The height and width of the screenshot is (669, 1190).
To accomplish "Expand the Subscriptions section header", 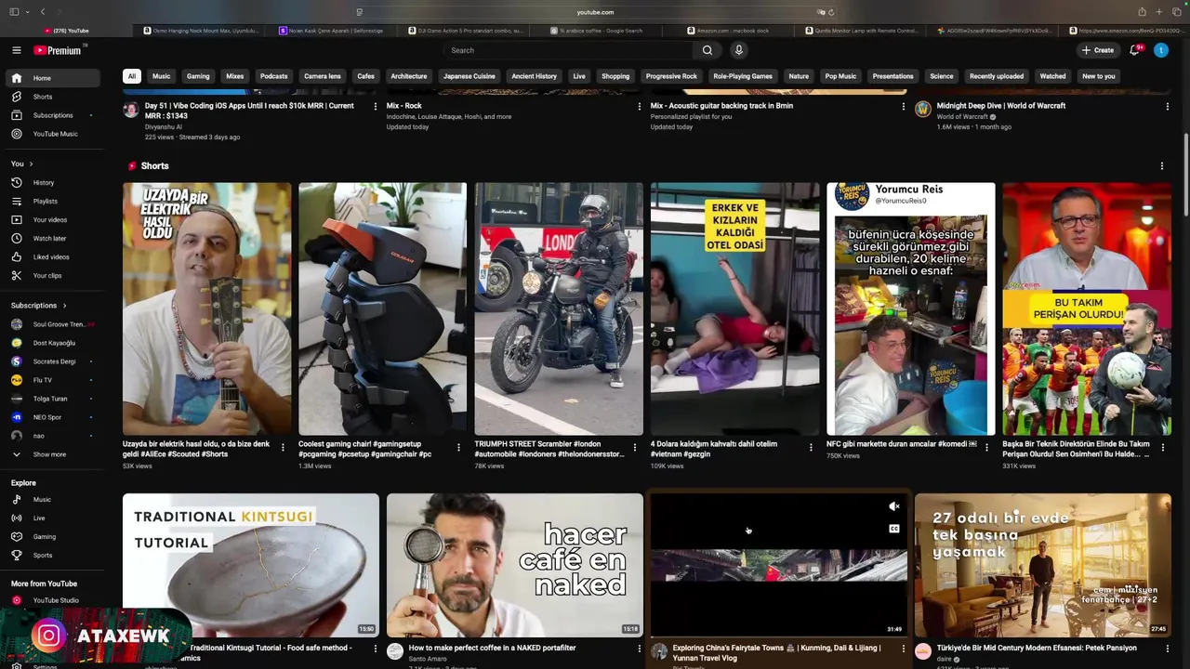I will click(x=38, y=305).
